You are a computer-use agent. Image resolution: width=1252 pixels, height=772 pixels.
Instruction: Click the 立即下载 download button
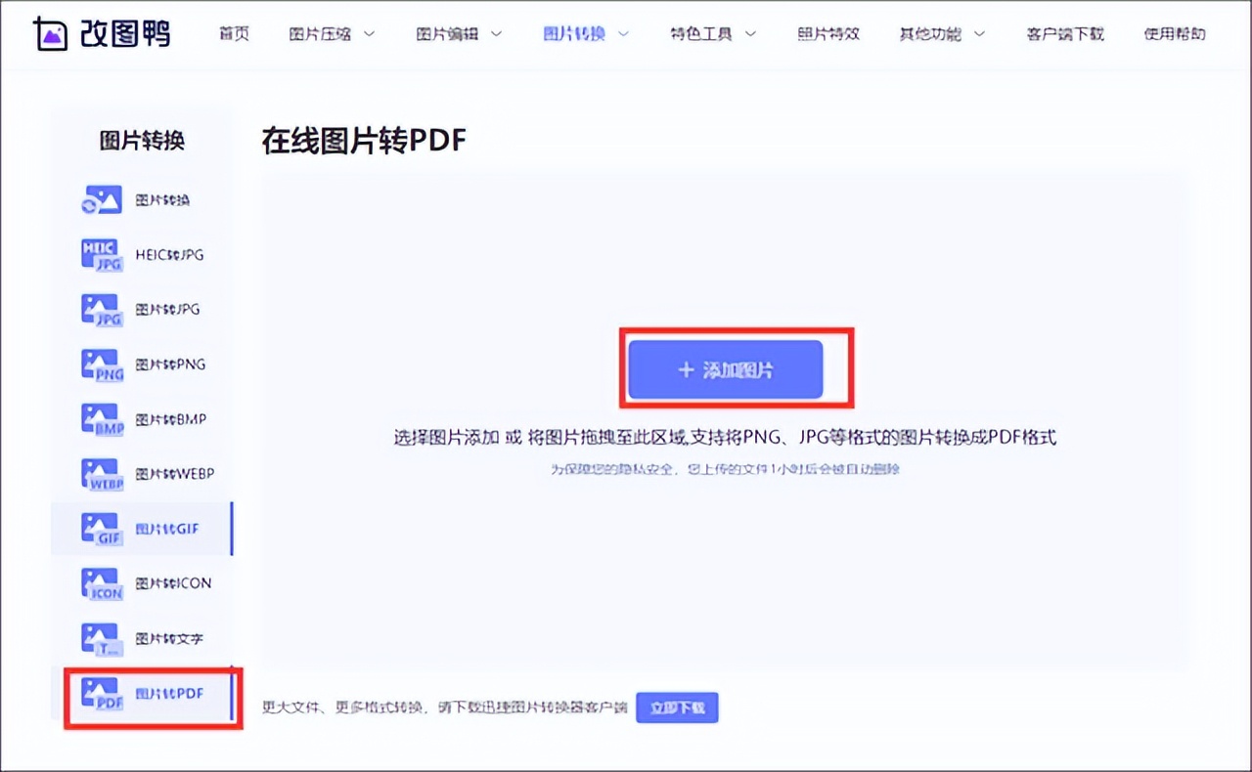coord(677,707)
